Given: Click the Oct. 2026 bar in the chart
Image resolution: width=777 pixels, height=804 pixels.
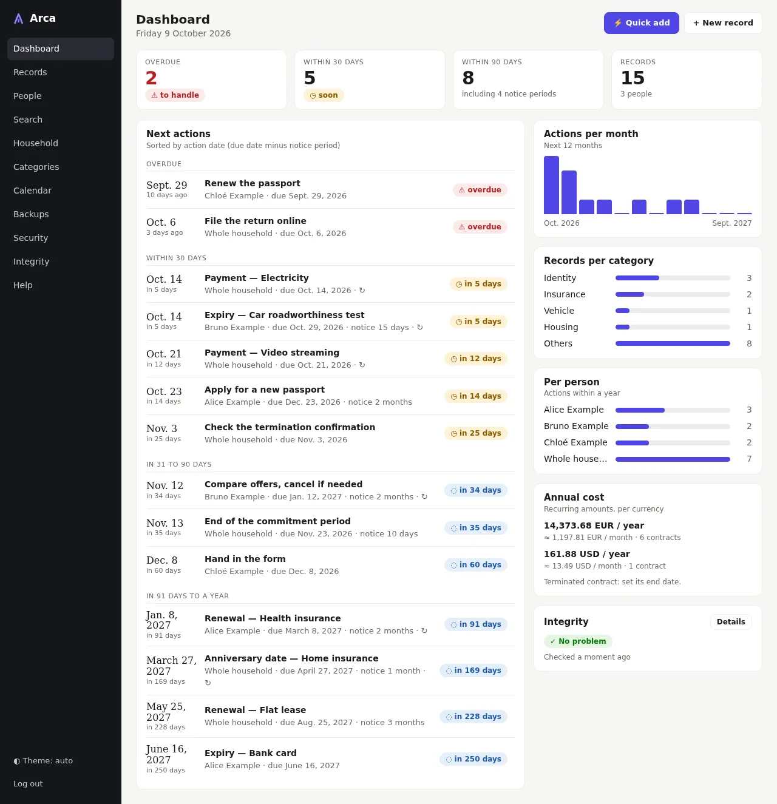Looking at the screenshot, I should click(551, 185).
